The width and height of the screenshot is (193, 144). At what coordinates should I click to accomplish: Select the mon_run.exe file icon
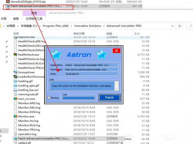15,99
